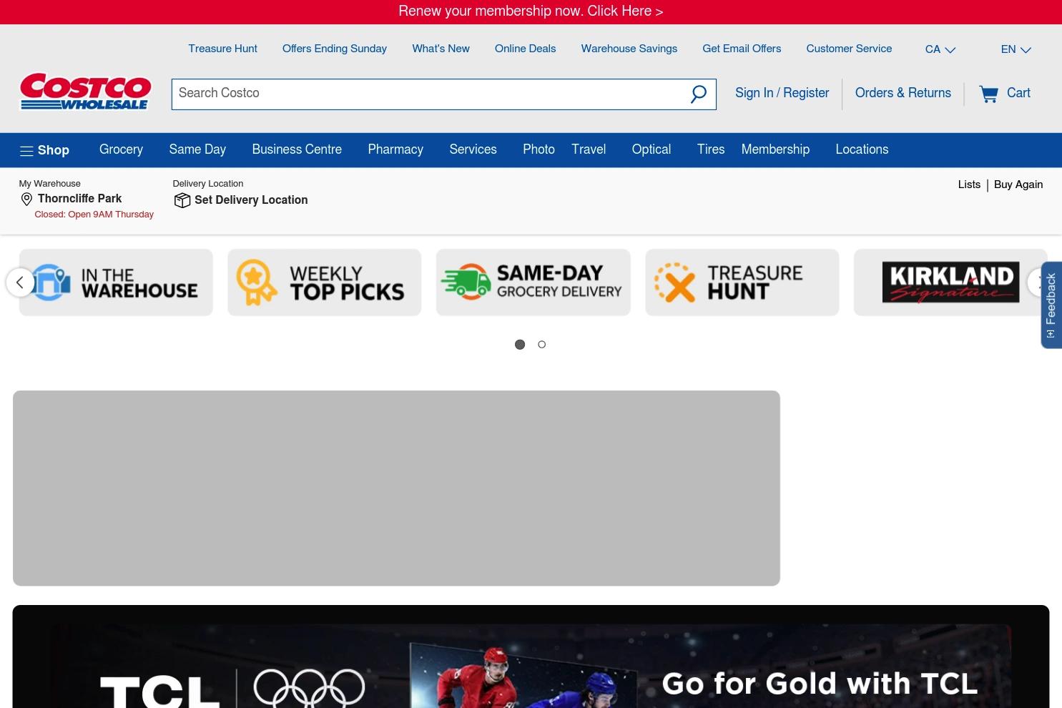
Task: Open Get Email Offers link
Action: pyautogui.click(x=742, y=49)
